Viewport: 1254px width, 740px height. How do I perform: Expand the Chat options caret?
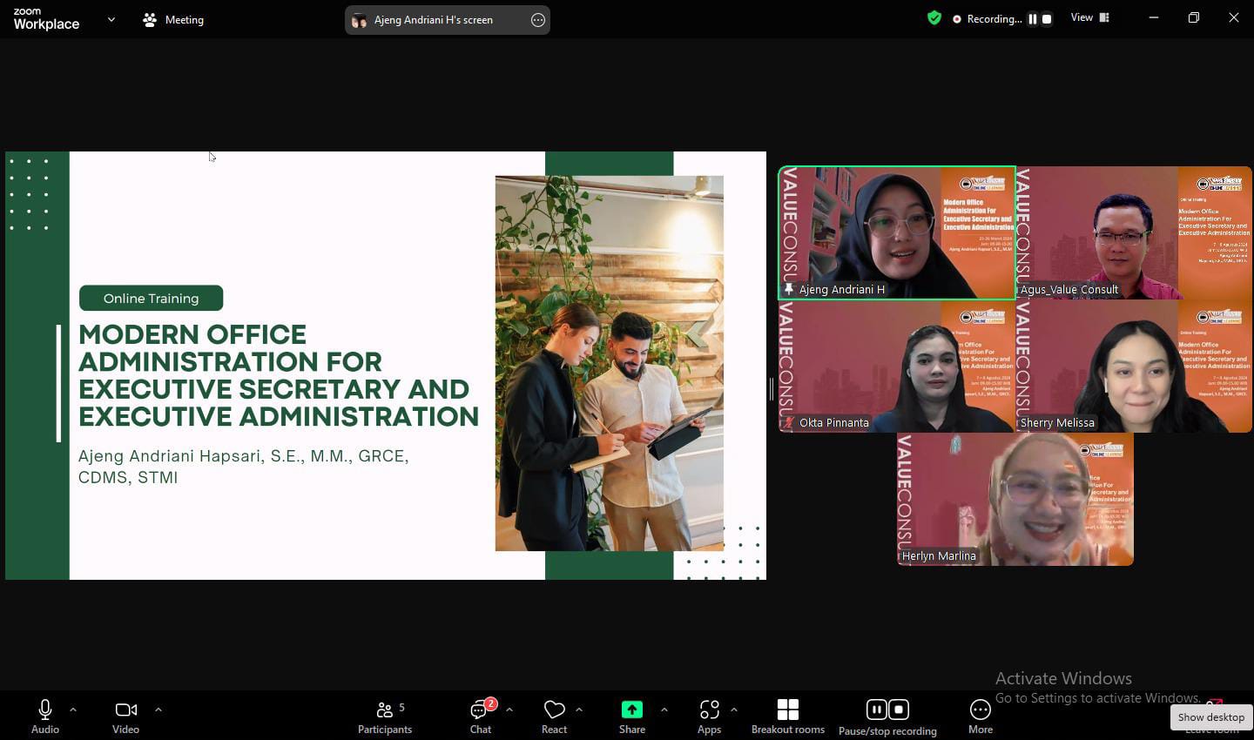(509, 710)
